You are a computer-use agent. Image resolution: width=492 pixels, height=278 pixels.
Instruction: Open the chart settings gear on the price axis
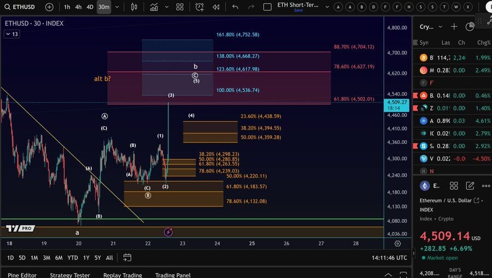(x=397, y=244)
